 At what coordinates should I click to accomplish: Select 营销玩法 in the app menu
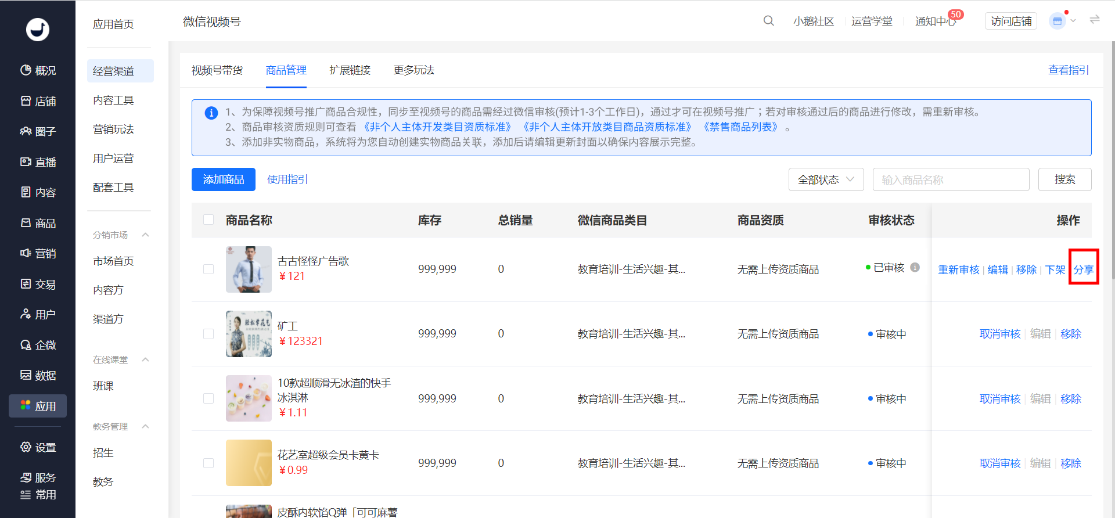[x=114, y=129]
